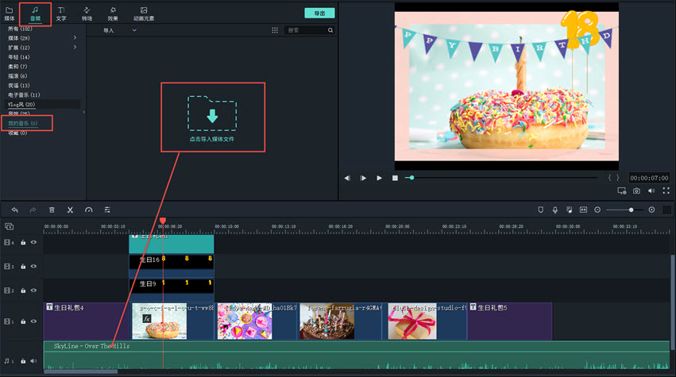Zoom out the timeline minus icon
676x377 pixels.
click(x=597, y=210)
